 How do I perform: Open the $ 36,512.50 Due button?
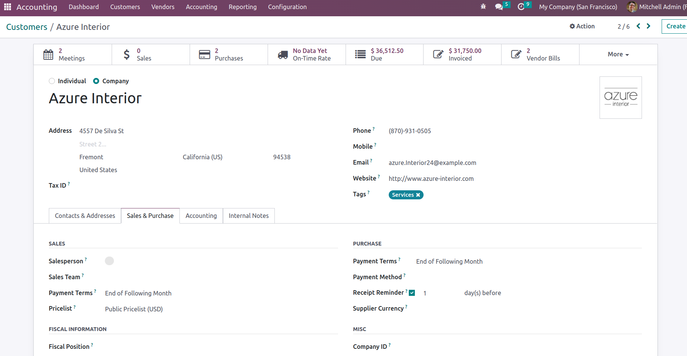point(385,54)
